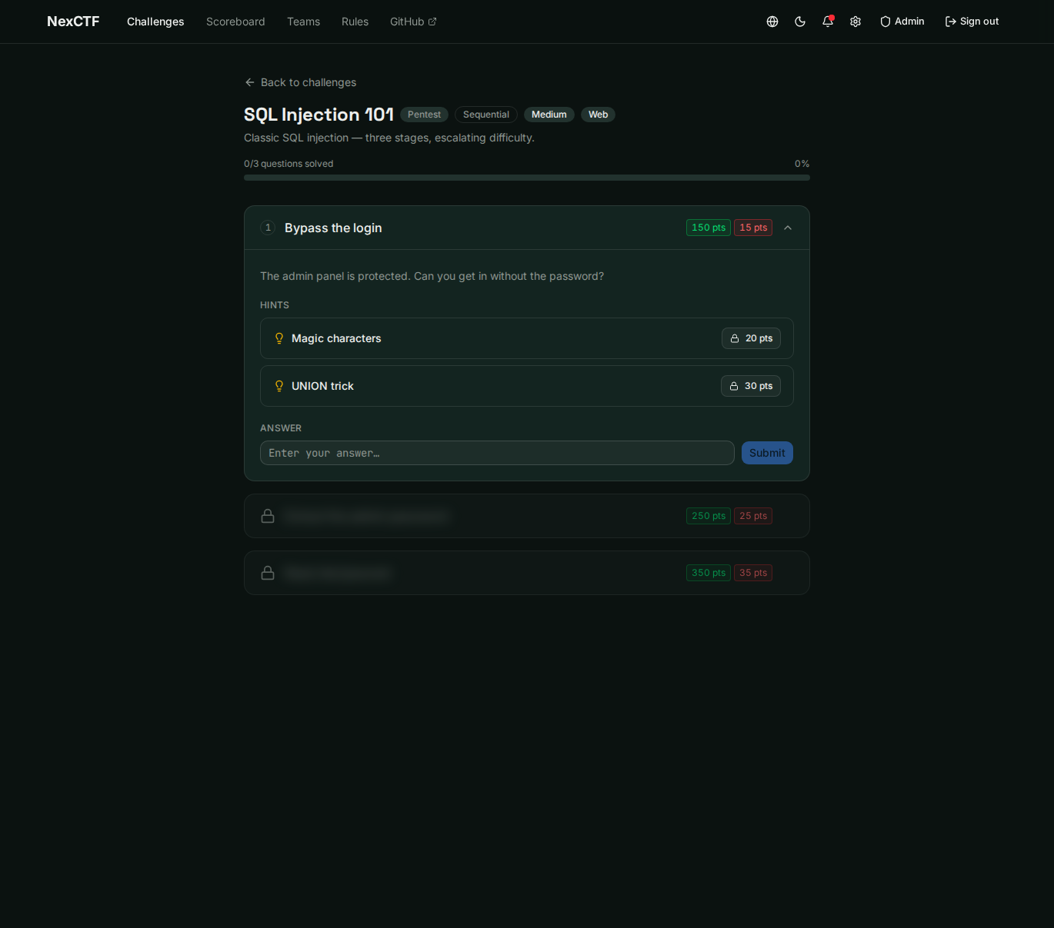
Task: Click lock icon of 350 pts question
Action: tap(268, 573)
